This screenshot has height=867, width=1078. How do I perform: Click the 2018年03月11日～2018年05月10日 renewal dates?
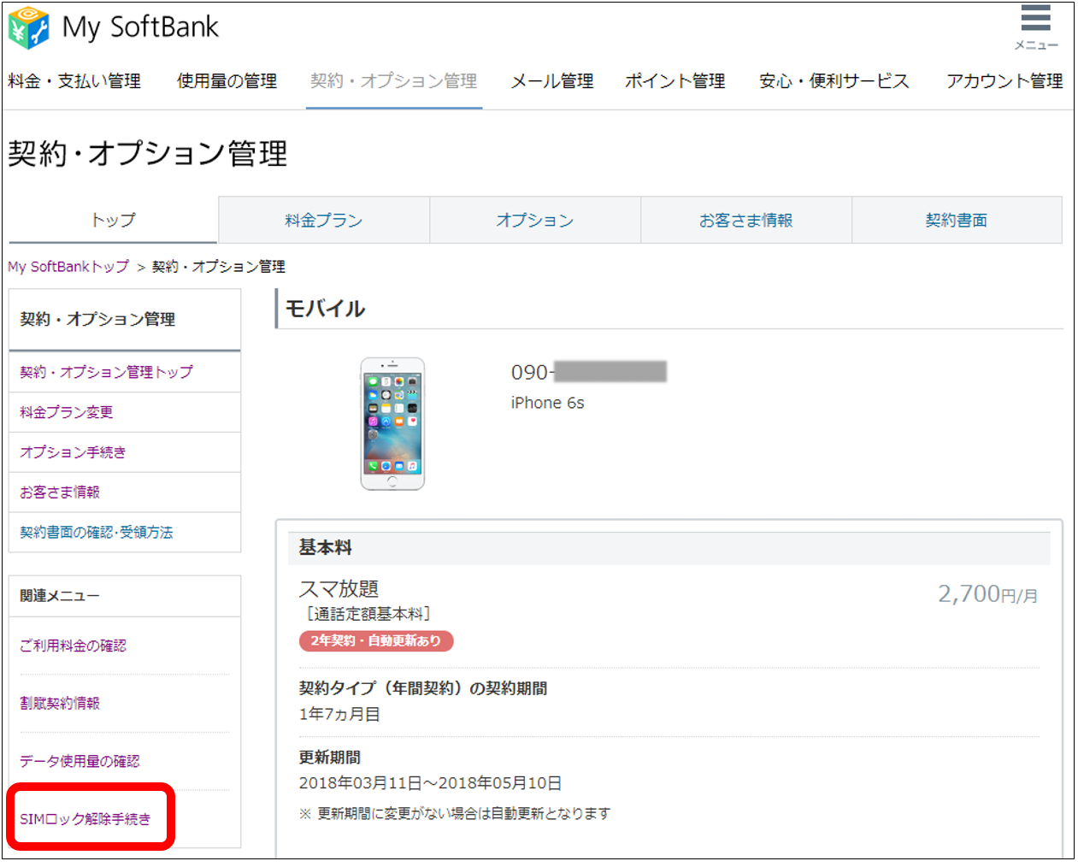430,783
